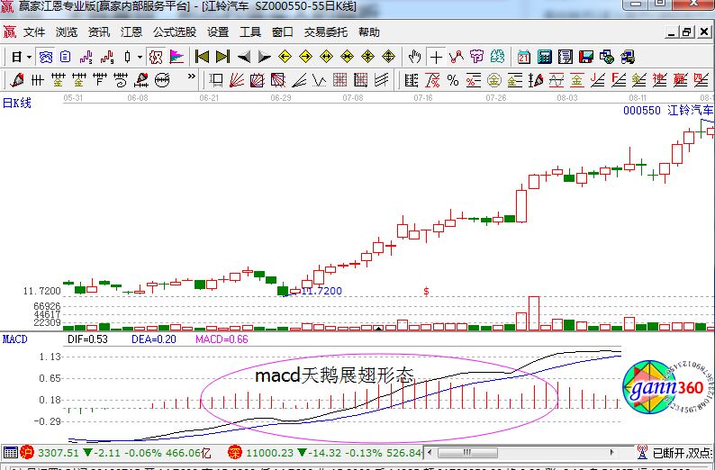The height and width of the screenshot is (470, 715).
Task: Open the 江恩 menu
Action: point(131,32)
